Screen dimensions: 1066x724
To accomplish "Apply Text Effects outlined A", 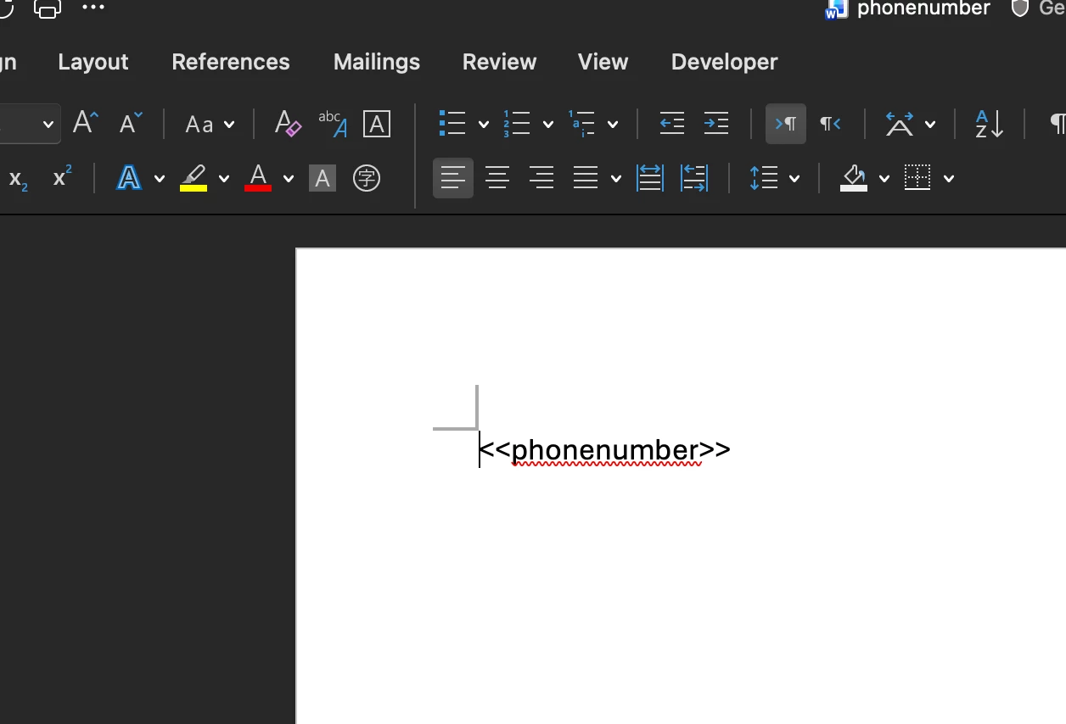I will [129, 178].
